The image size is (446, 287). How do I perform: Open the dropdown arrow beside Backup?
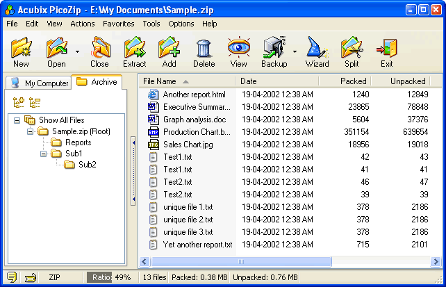click(x=295, y=51)
